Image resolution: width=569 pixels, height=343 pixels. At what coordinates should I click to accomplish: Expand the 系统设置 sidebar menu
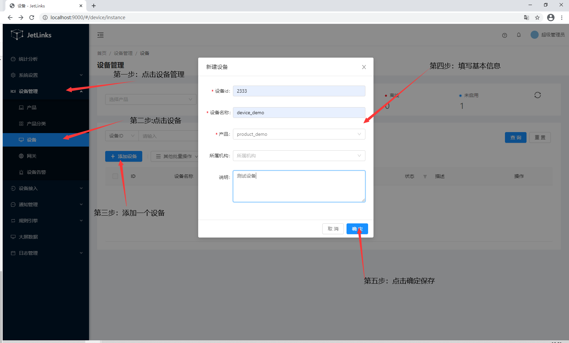pos(46,75)
